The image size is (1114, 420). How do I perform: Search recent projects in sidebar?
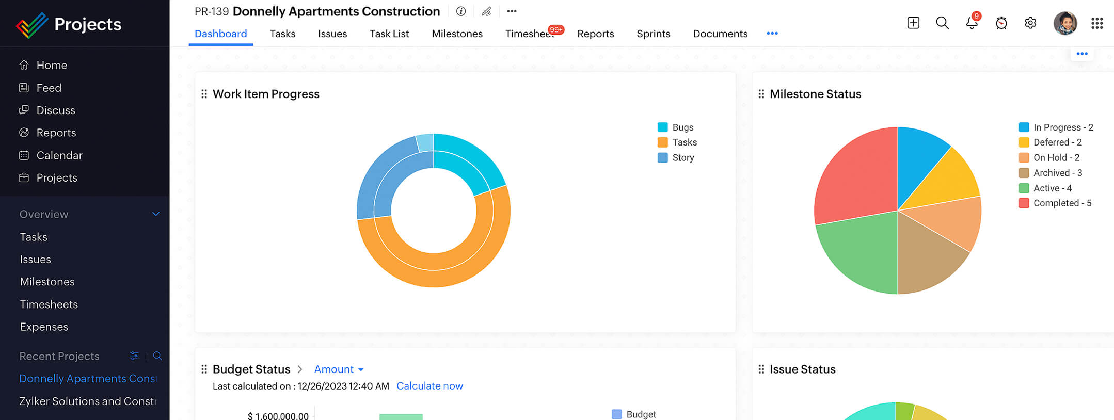(x=157, y=356)
